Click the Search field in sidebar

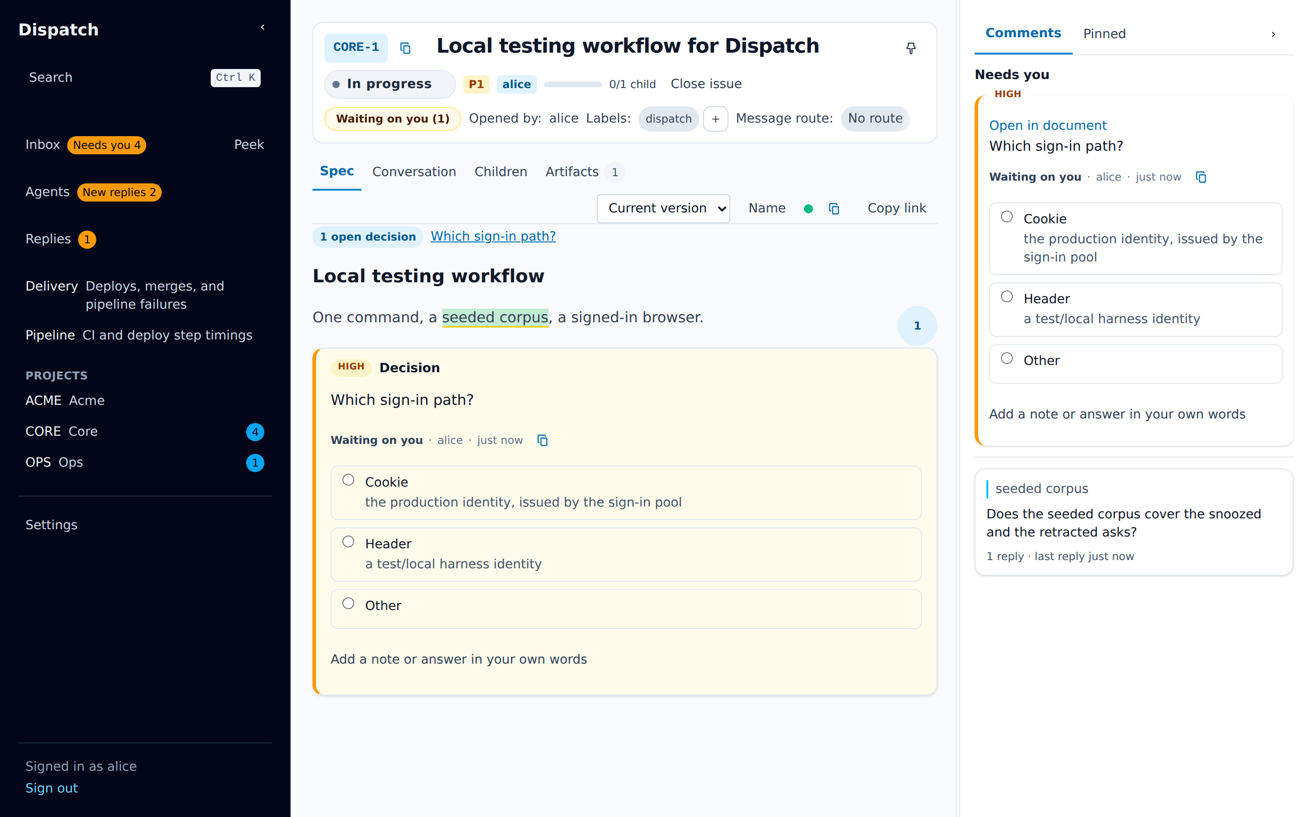pos(144,78)
